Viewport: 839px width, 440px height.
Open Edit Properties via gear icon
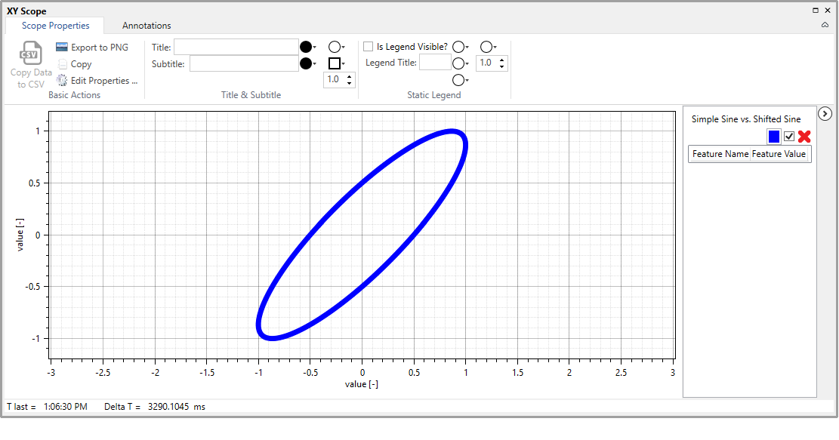coord(62,81)
